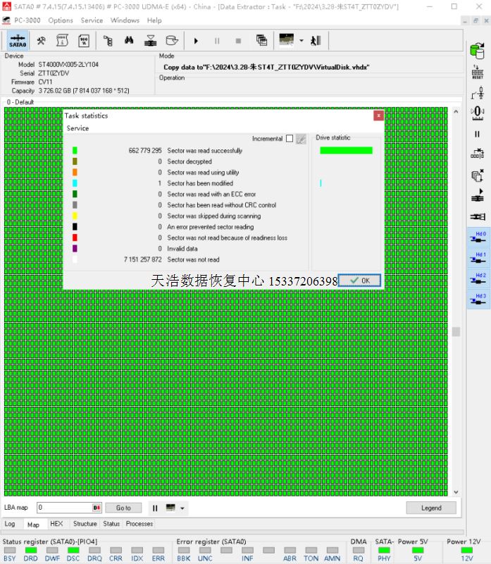Enable the Incremental checkbox
The image size is (491, 564).
point(289,139)
